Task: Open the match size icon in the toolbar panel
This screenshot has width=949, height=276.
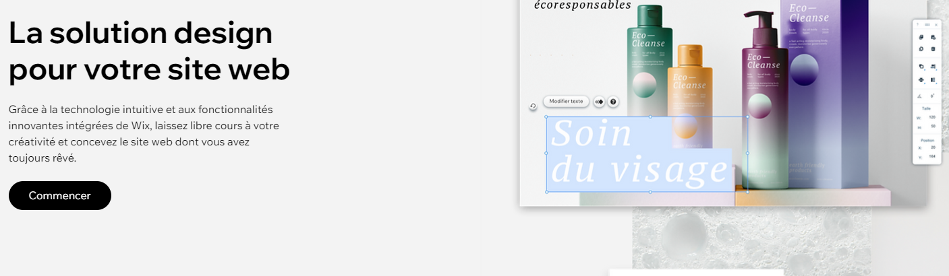Action: [x=934, y=80]
